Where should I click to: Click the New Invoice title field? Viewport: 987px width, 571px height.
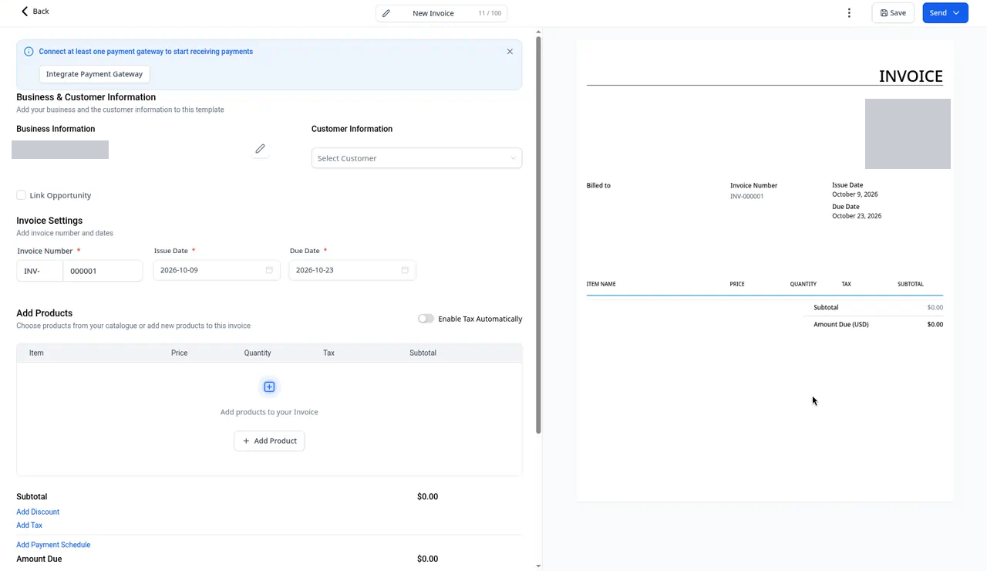(x=441, y=13)
